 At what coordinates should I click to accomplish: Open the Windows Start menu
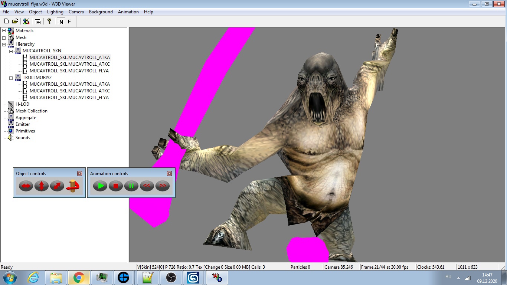(10, 278)
